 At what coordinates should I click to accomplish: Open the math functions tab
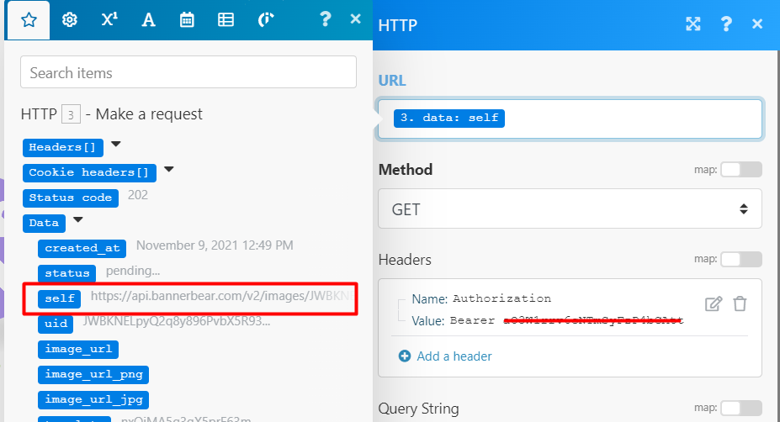[109, 20]
